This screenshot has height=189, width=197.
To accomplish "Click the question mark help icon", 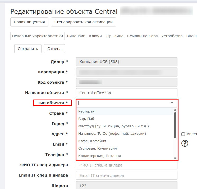I will pos(185,143).
